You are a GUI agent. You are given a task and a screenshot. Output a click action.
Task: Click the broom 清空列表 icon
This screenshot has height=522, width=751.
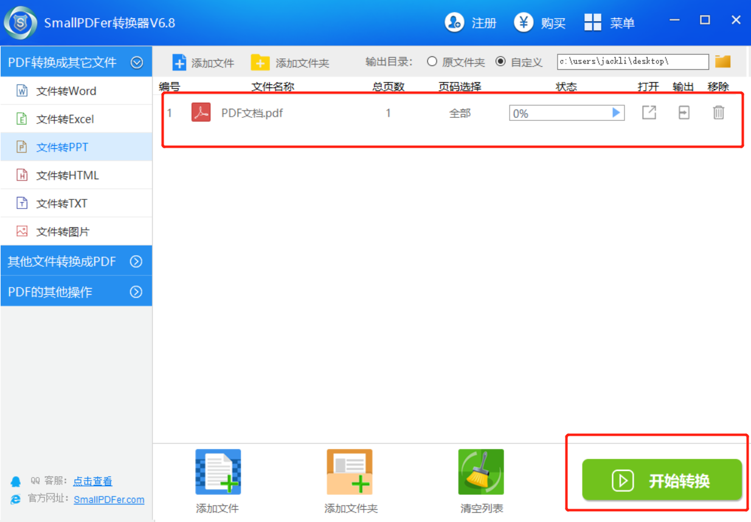pyautogui.click(x=481, y=472)
